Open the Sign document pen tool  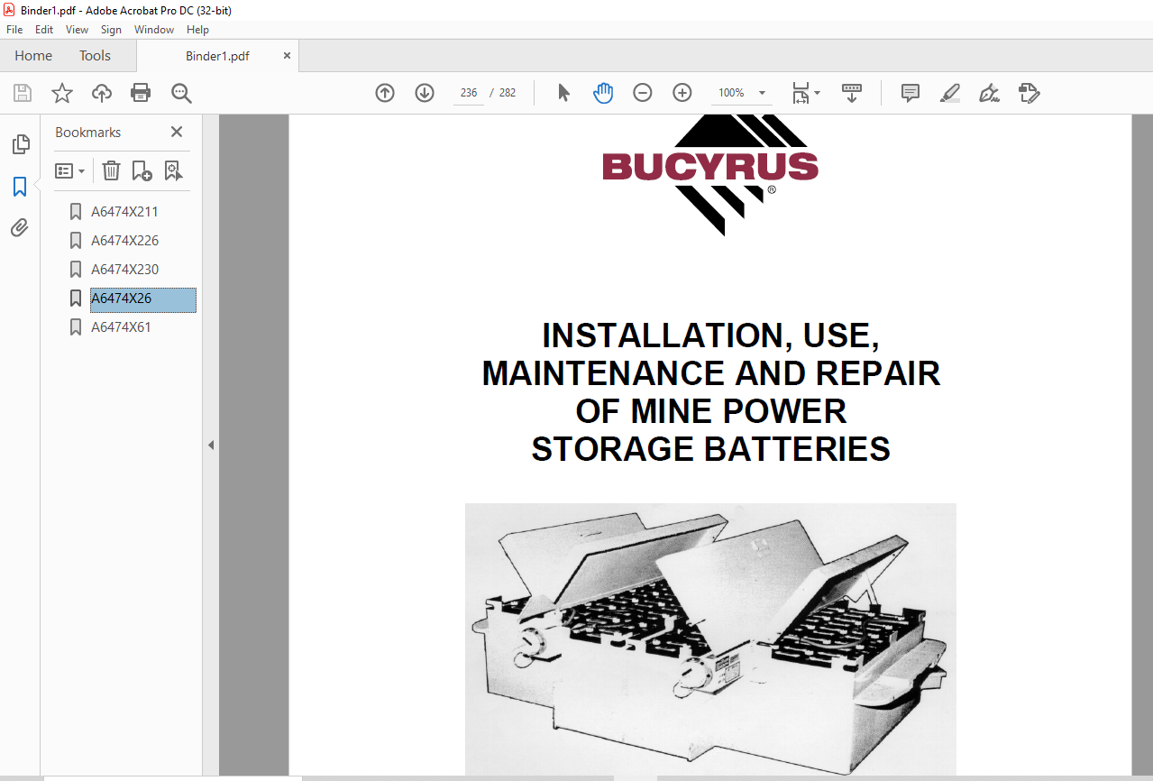[989, 93]
